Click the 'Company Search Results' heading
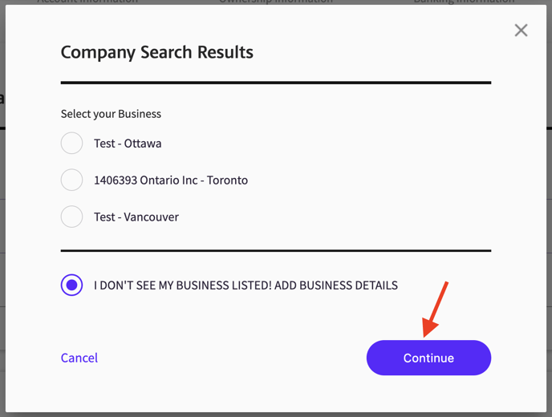 point(157,52)
